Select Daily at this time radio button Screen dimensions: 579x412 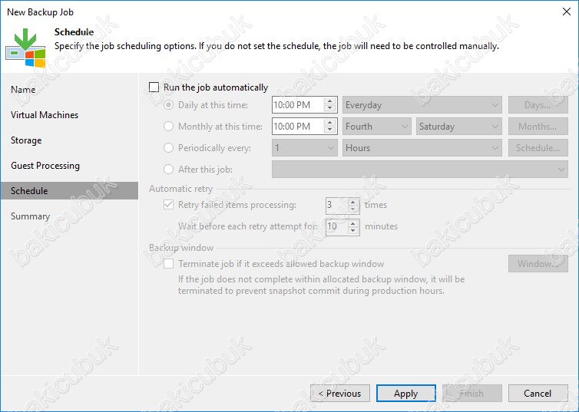(x=168, y=105)
